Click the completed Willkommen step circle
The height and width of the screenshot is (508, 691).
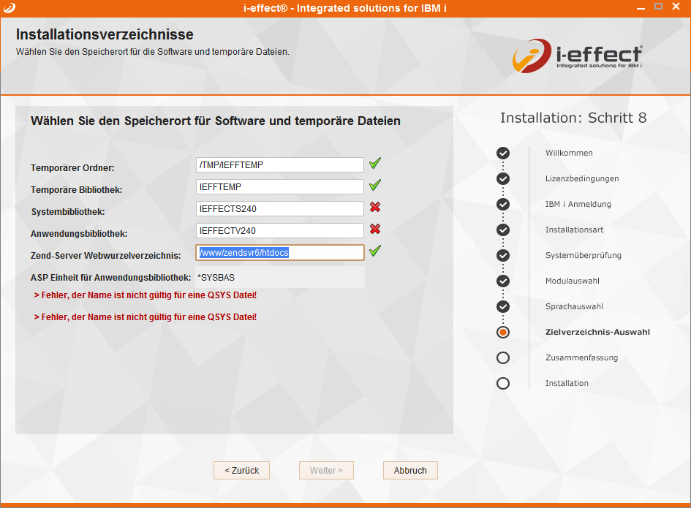(503, 153)
